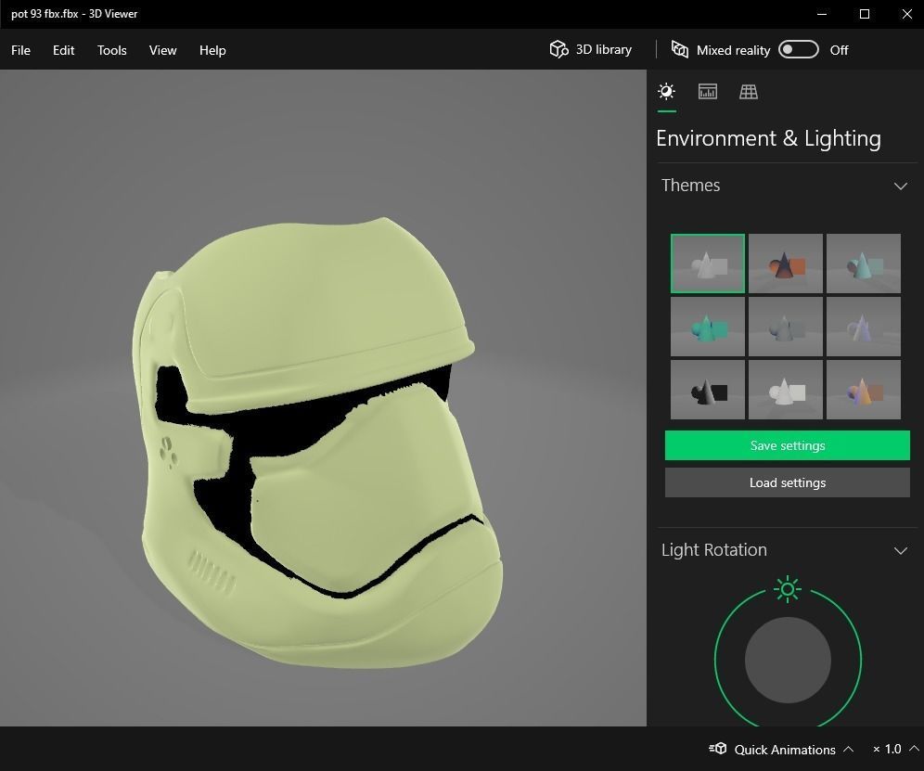Select the orange and dark blue theme thumbnail
The width and height of the screenshot is (924, 771).
click(786, 263)
